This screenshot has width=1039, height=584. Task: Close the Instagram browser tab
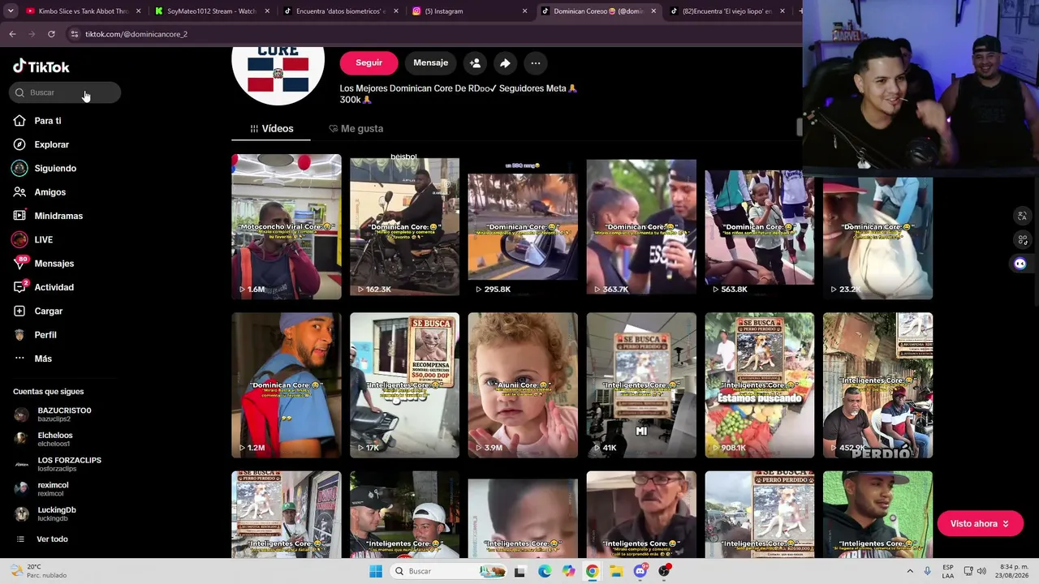[x=524, y=11]
